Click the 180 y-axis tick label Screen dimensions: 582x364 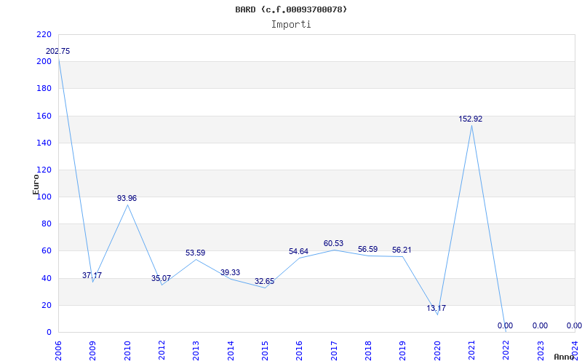pos(44,89)
